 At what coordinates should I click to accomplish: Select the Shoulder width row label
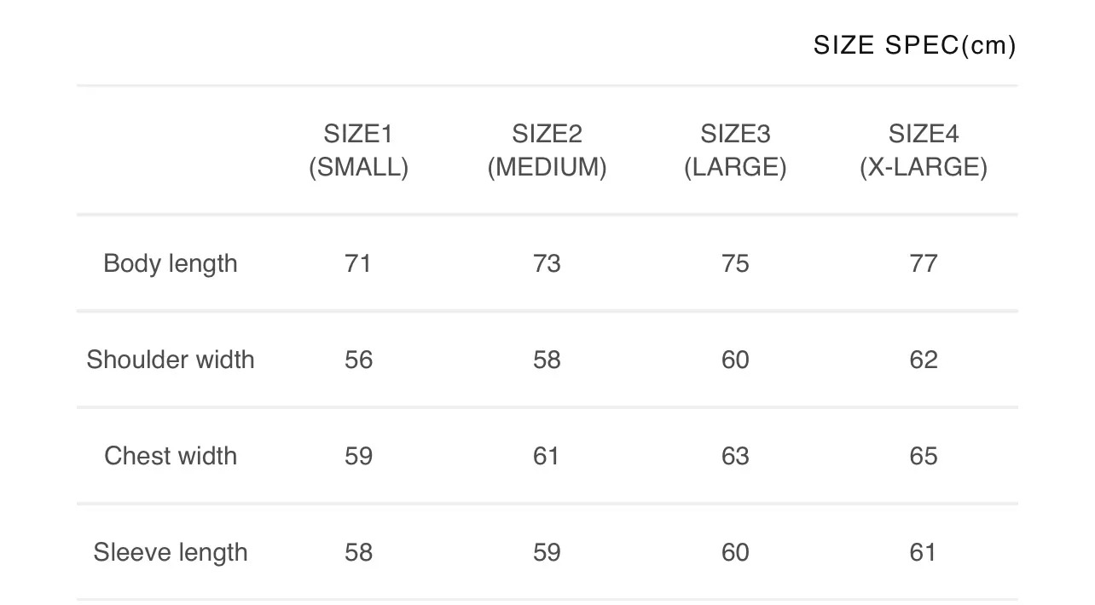[x=171, y=360]
